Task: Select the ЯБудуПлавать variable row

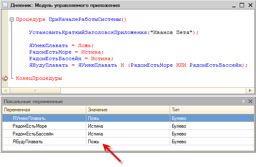Action: coord(128,142)
